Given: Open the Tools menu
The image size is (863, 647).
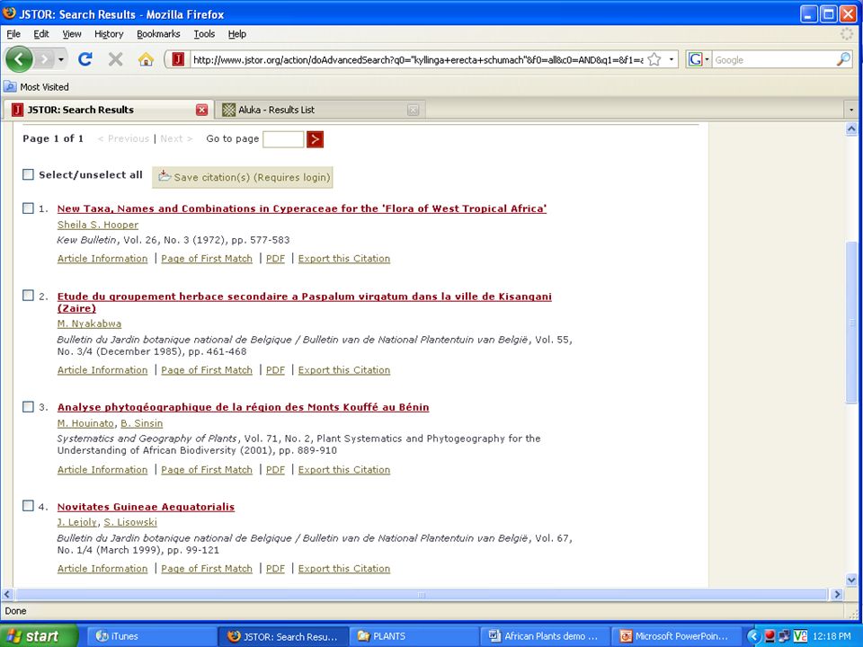Looking at the screenshot, I should tap(204, 34).
